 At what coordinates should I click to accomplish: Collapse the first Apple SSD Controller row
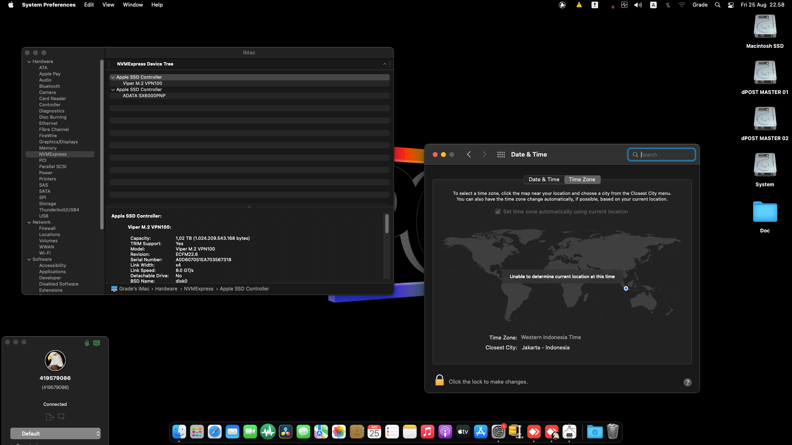tap(113, 77)
